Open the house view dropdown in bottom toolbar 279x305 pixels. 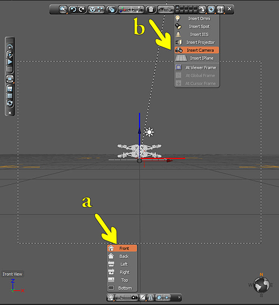[111, 298]
